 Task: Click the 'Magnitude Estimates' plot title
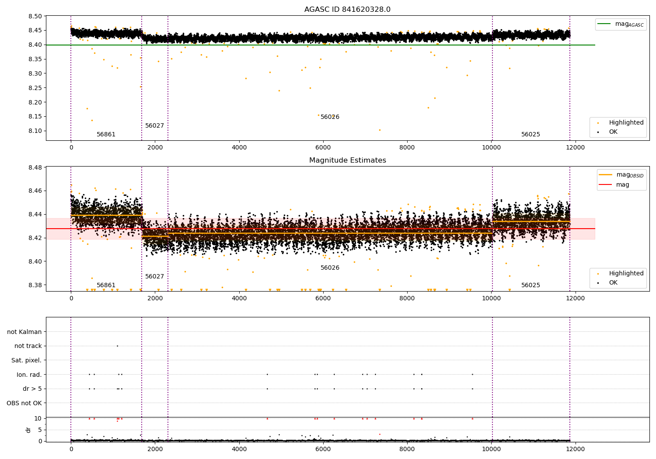347,160
